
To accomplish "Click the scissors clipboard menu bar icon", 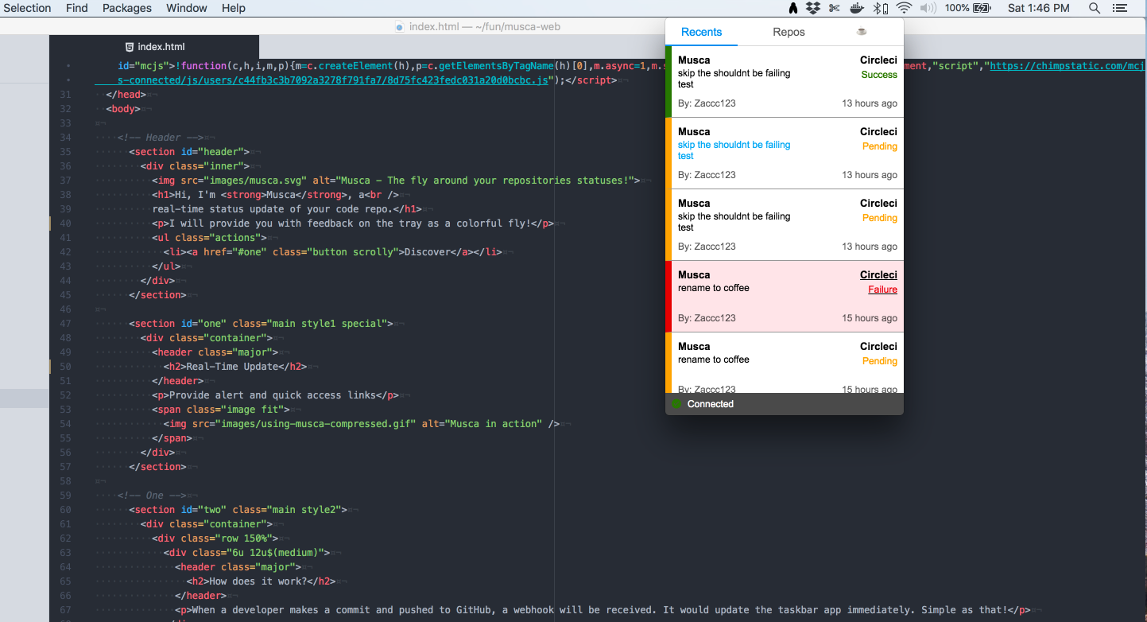I will point(835,8).
